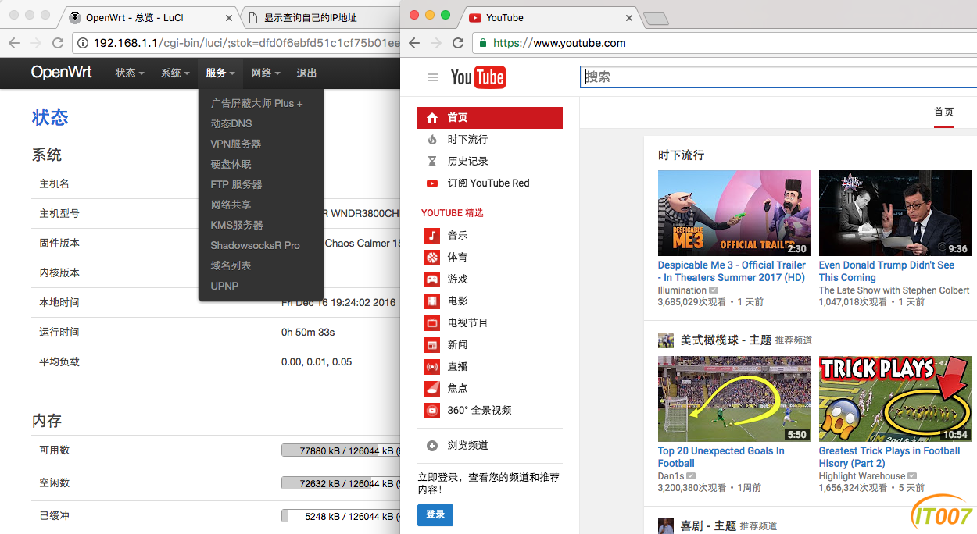Collapse the 服务 dropdown in OpenWrt navbar
This screenshot has height=534, width=977.
pyautogui.click(x=220, y=73)
